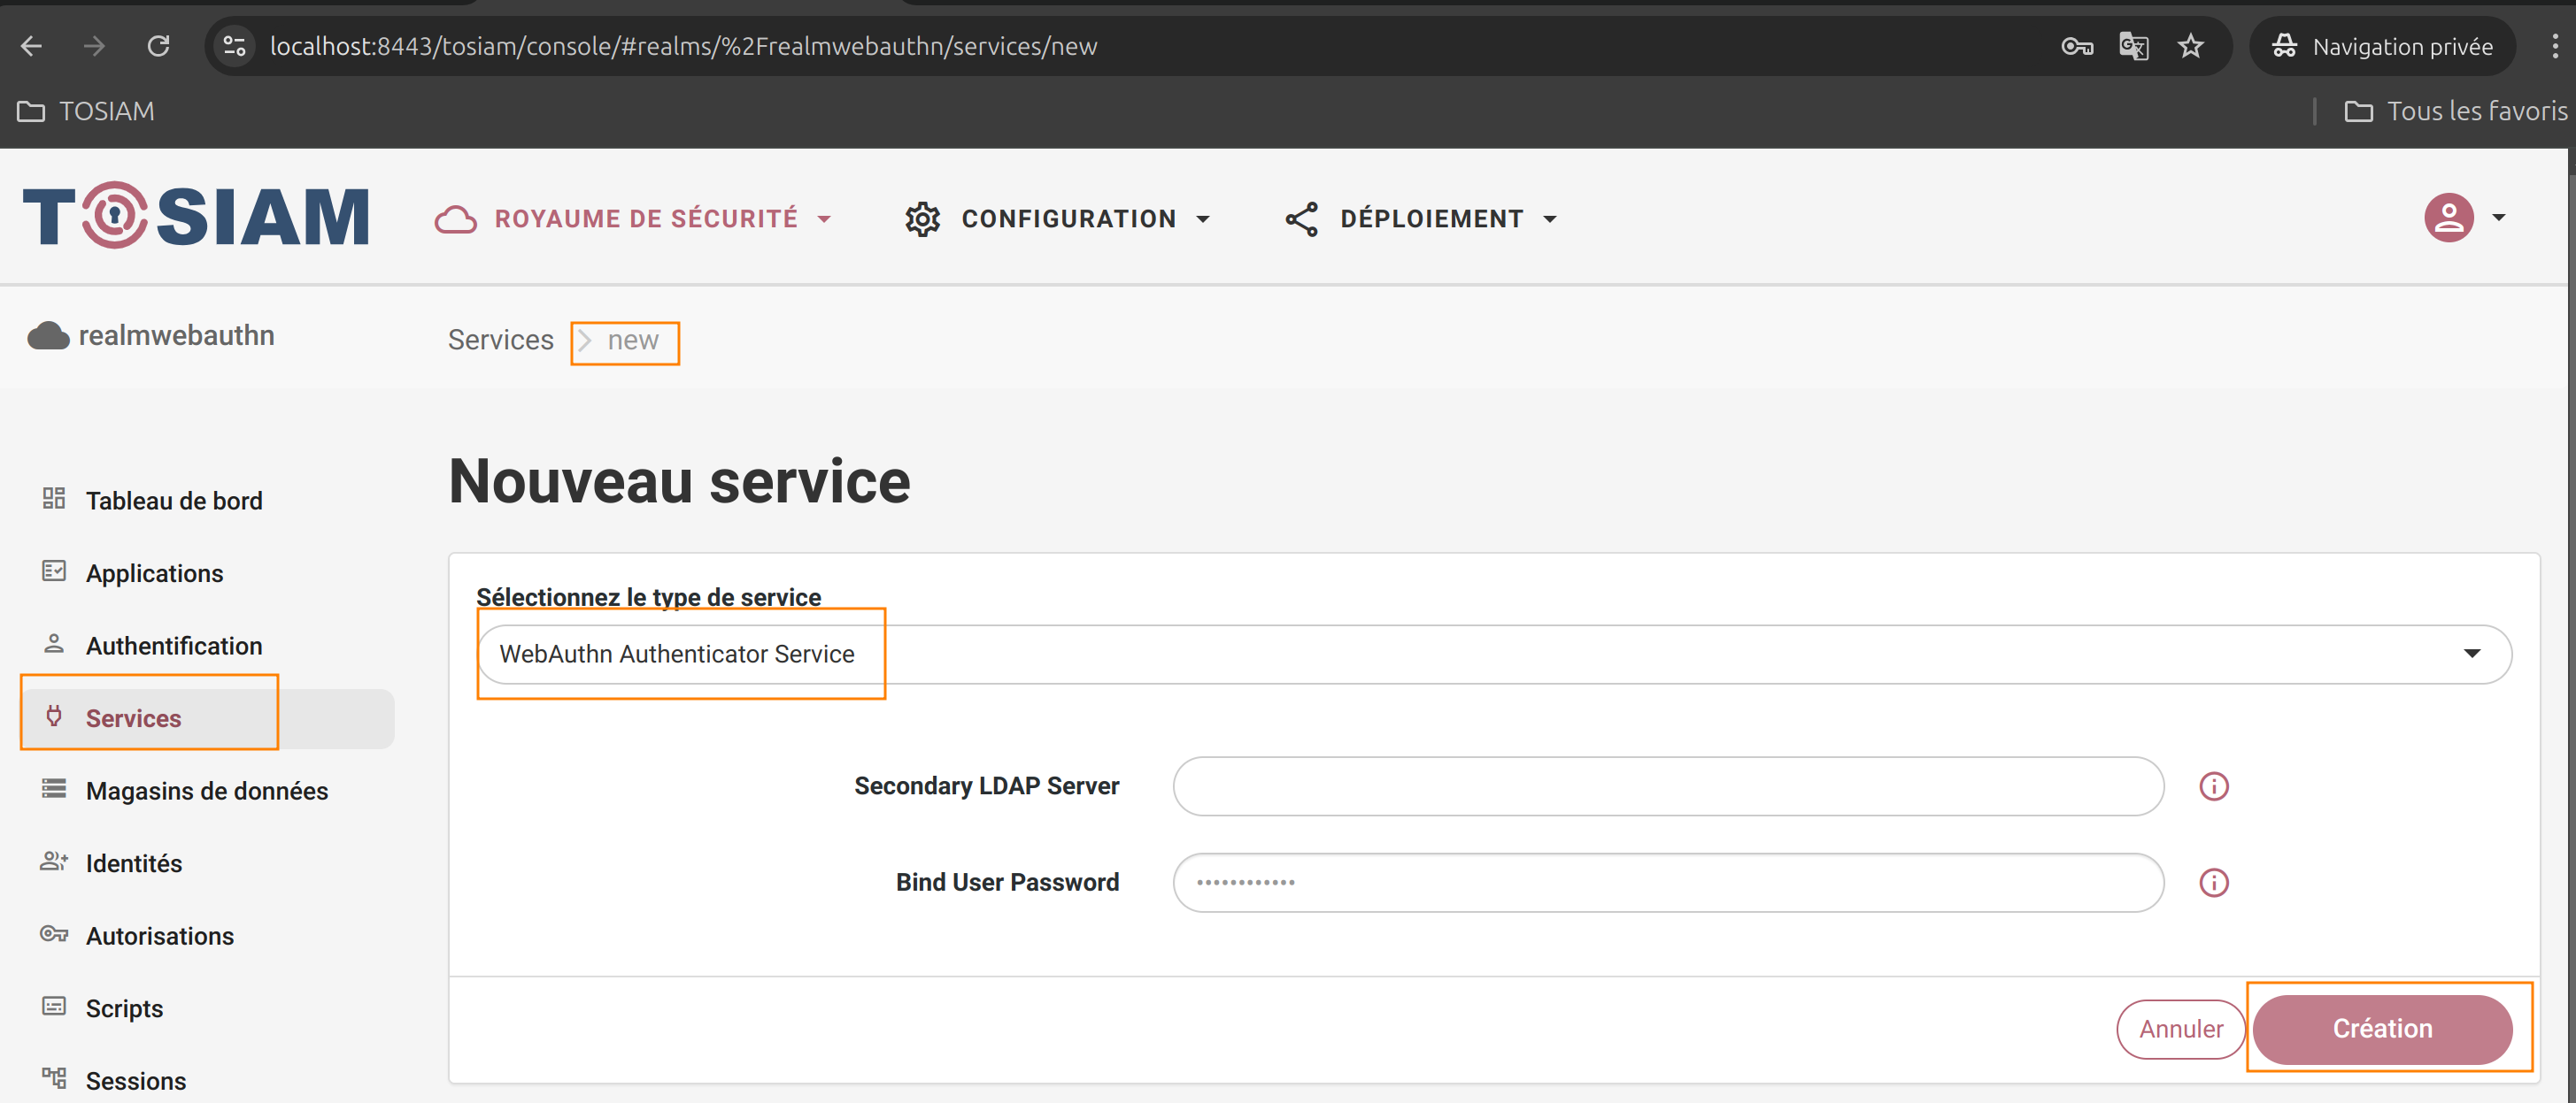Open site information icon in address bar
Image resolution: width=2576 pixels, height=1103 pixels.
click(x=235, y=46)
